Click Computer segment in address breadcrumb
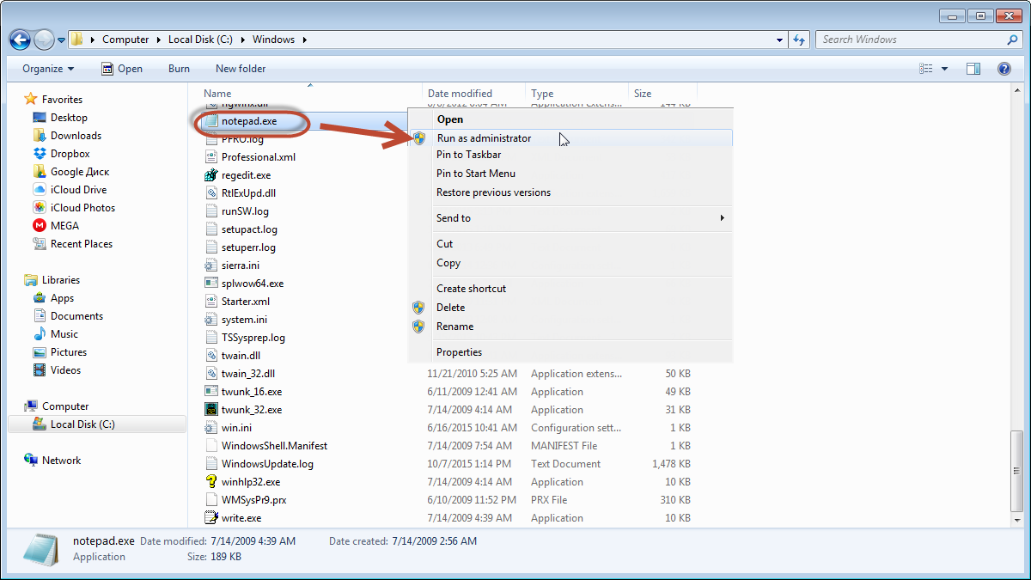The image size is (1031, 580). tap(125, 40)
